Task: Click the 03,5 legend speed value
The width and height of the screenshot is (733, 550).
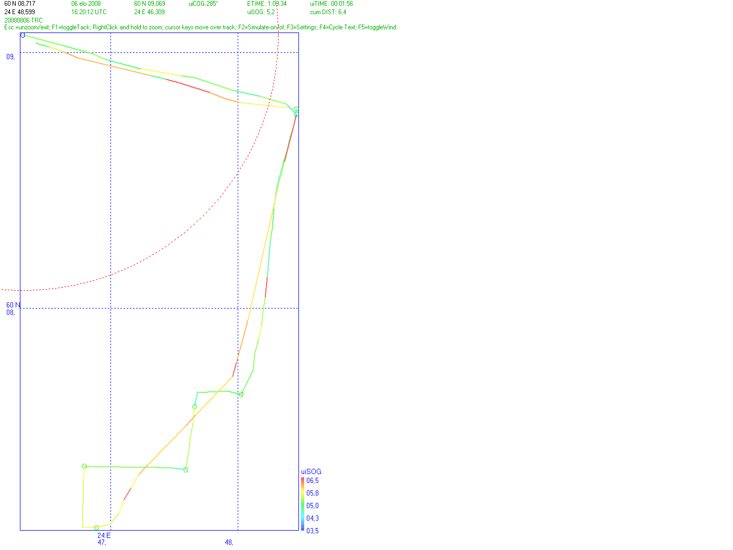Action: point(313,531)
